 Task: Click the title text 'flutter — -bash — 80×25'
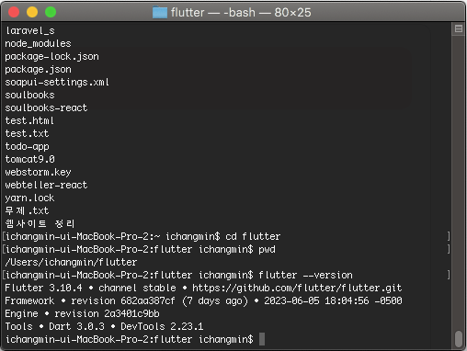point(241,13)
